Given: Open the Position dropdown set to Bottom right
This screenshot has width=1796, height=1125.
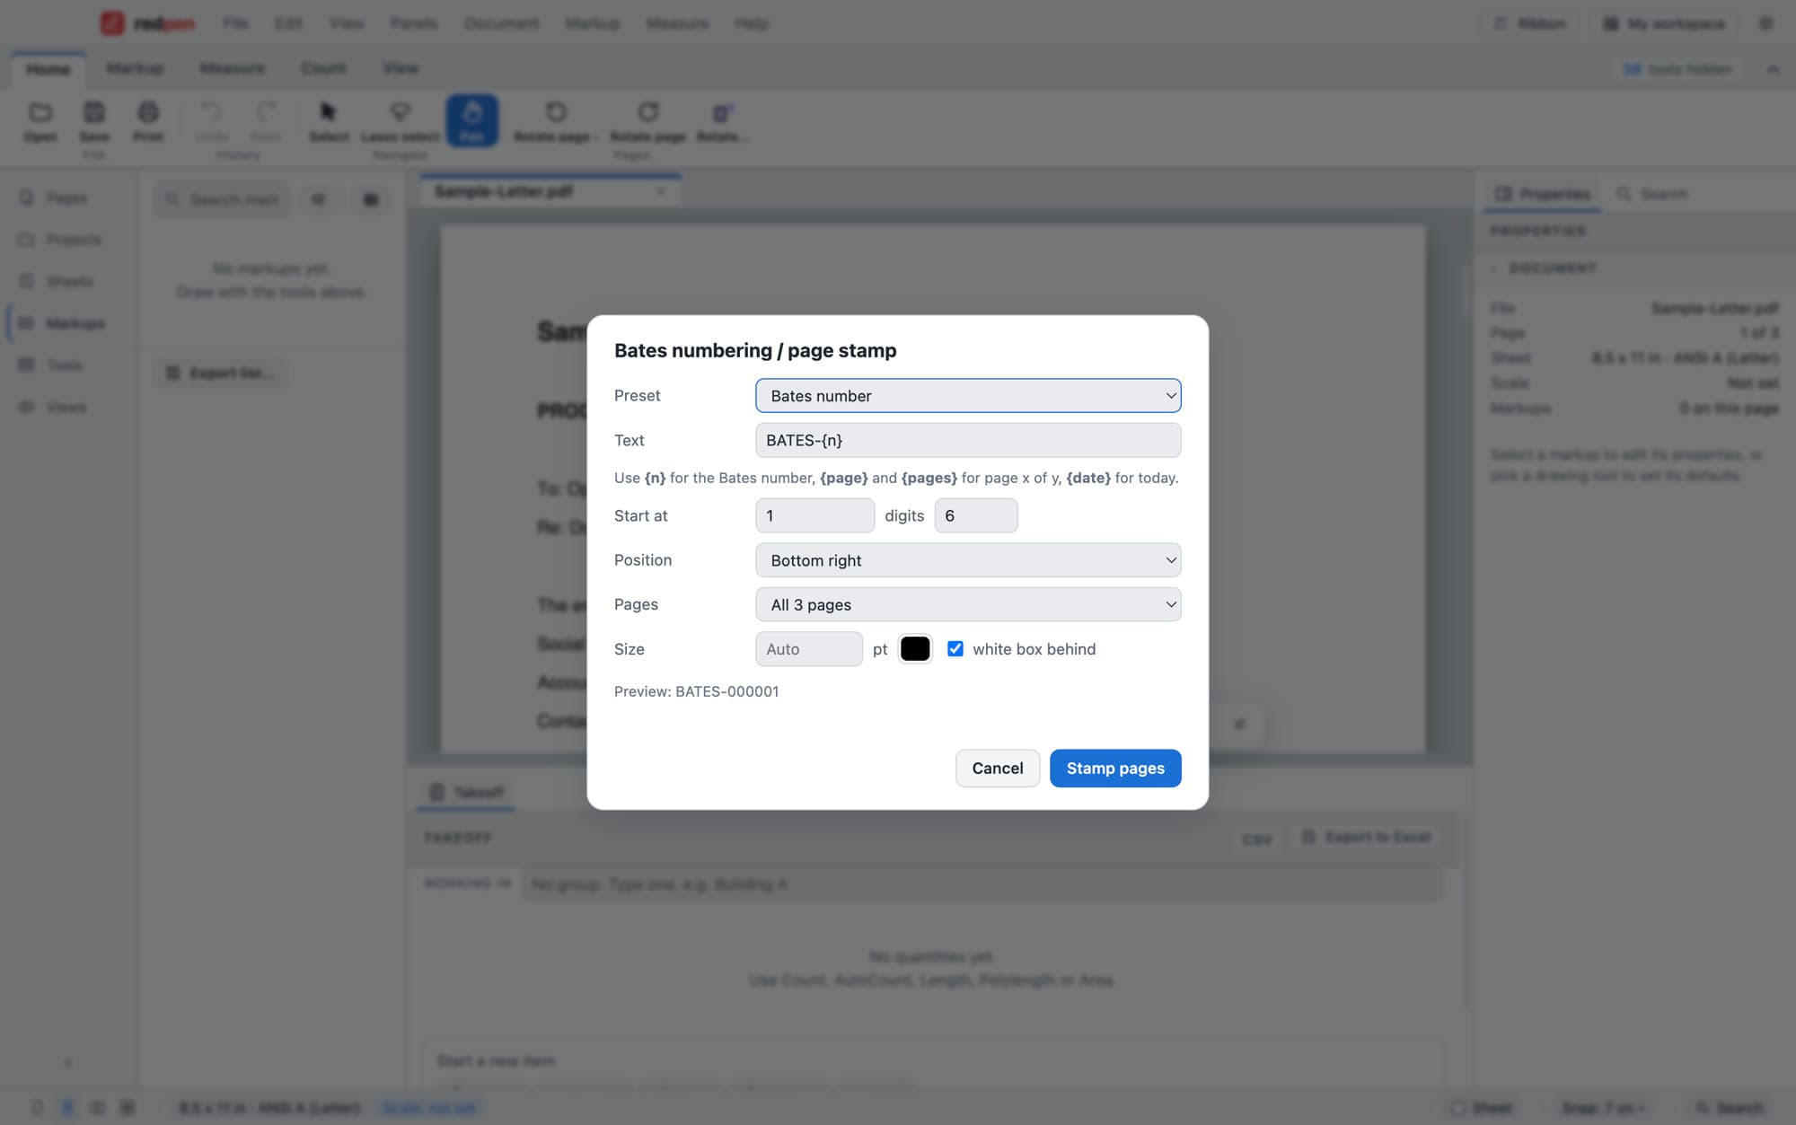Looking at the screenshot, I should (x=968, y=560).
